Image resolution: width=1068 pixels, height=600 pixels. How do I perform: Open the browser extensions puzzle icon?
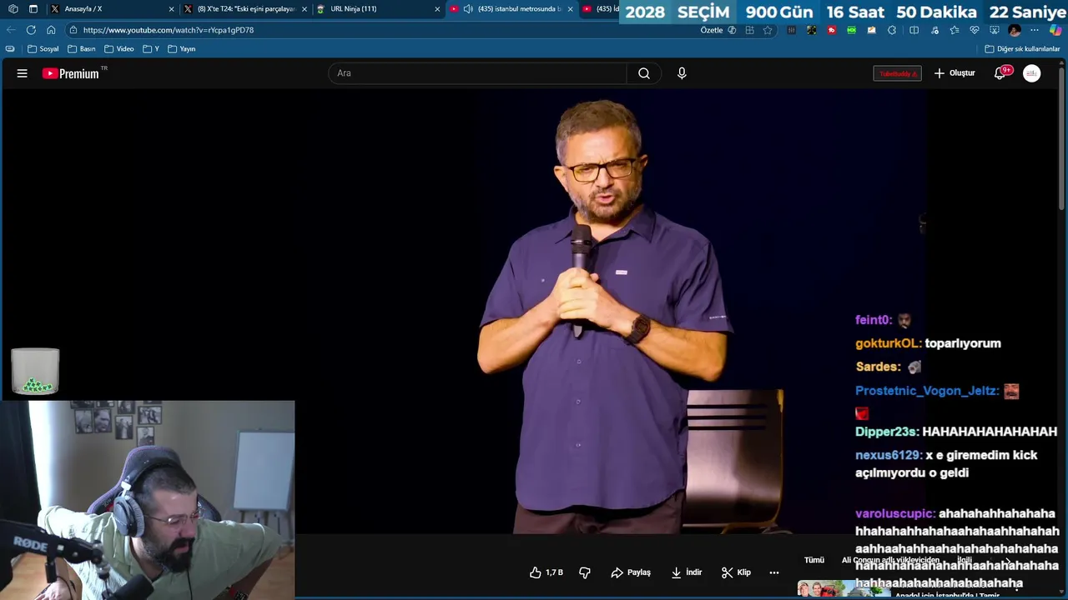[x=891, y=30]
